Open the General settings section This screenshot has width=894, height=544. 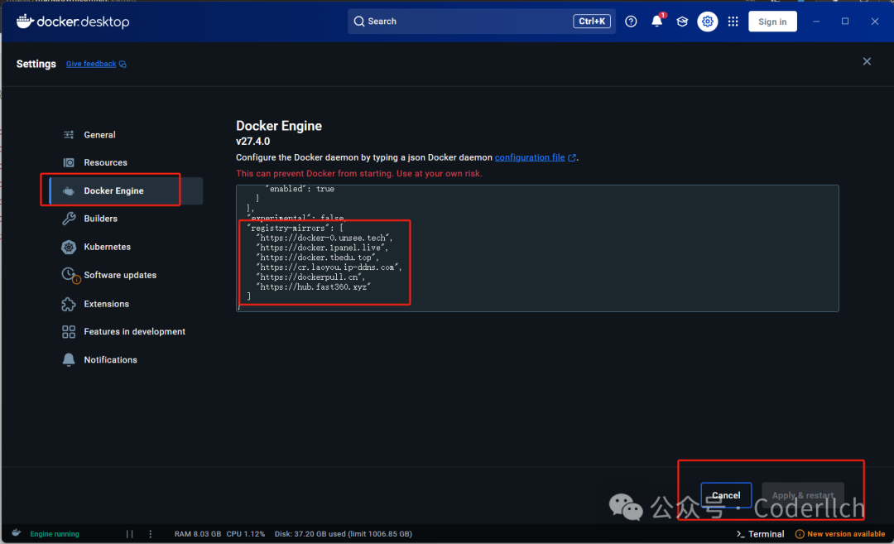(100, 135)
